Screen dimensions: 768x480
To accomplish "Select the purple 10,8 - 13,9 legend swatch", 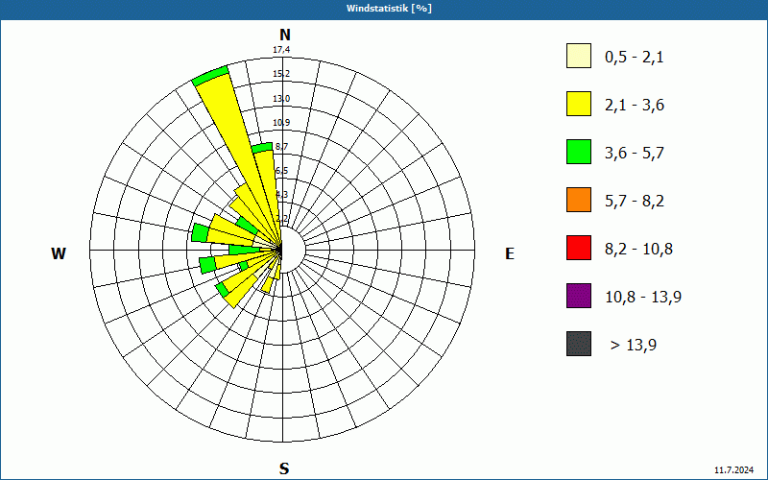I will coord(579,296).
